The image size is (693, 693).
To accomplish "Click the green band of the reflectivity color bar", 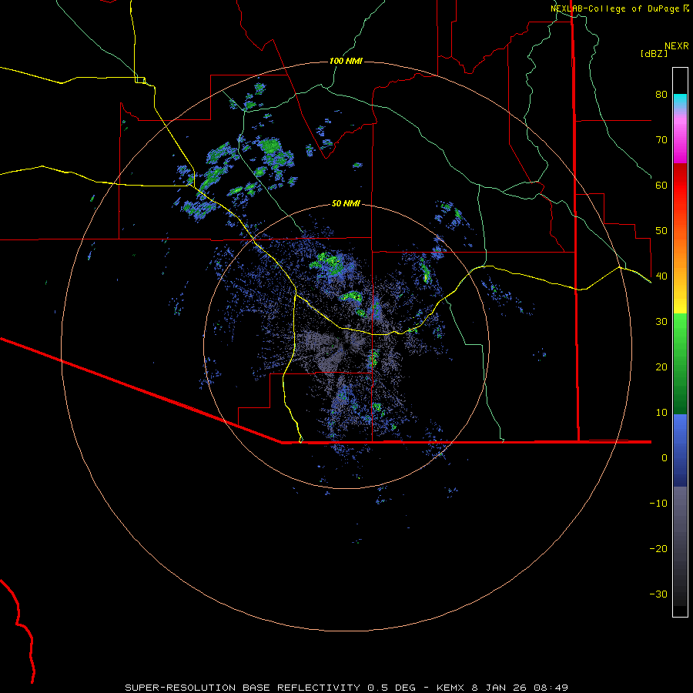I will pyautogui.click(x=680, y=363).
